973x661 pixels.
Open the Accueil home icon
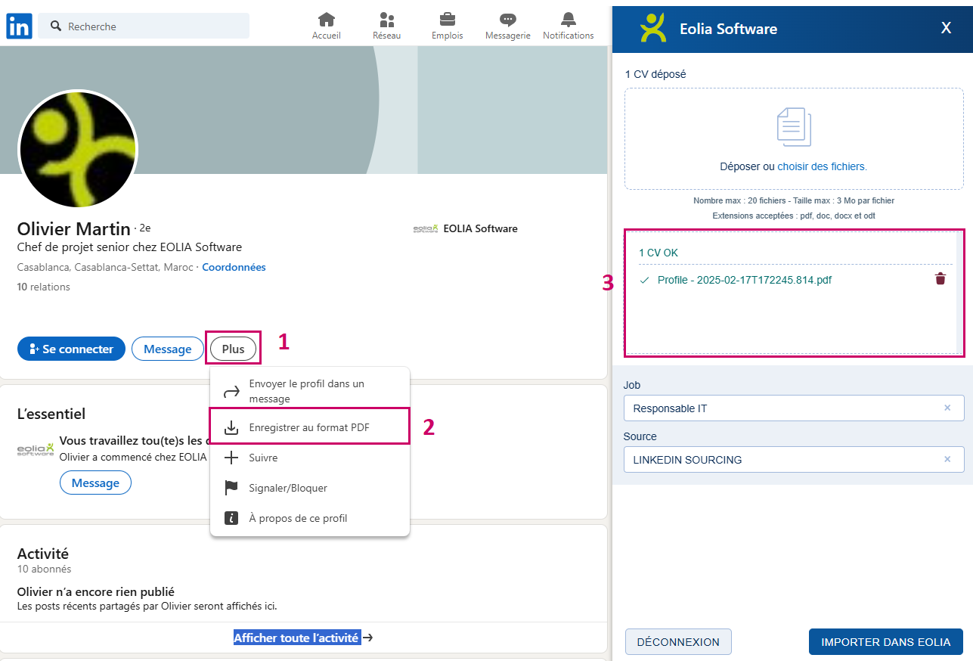click(326, 20)
